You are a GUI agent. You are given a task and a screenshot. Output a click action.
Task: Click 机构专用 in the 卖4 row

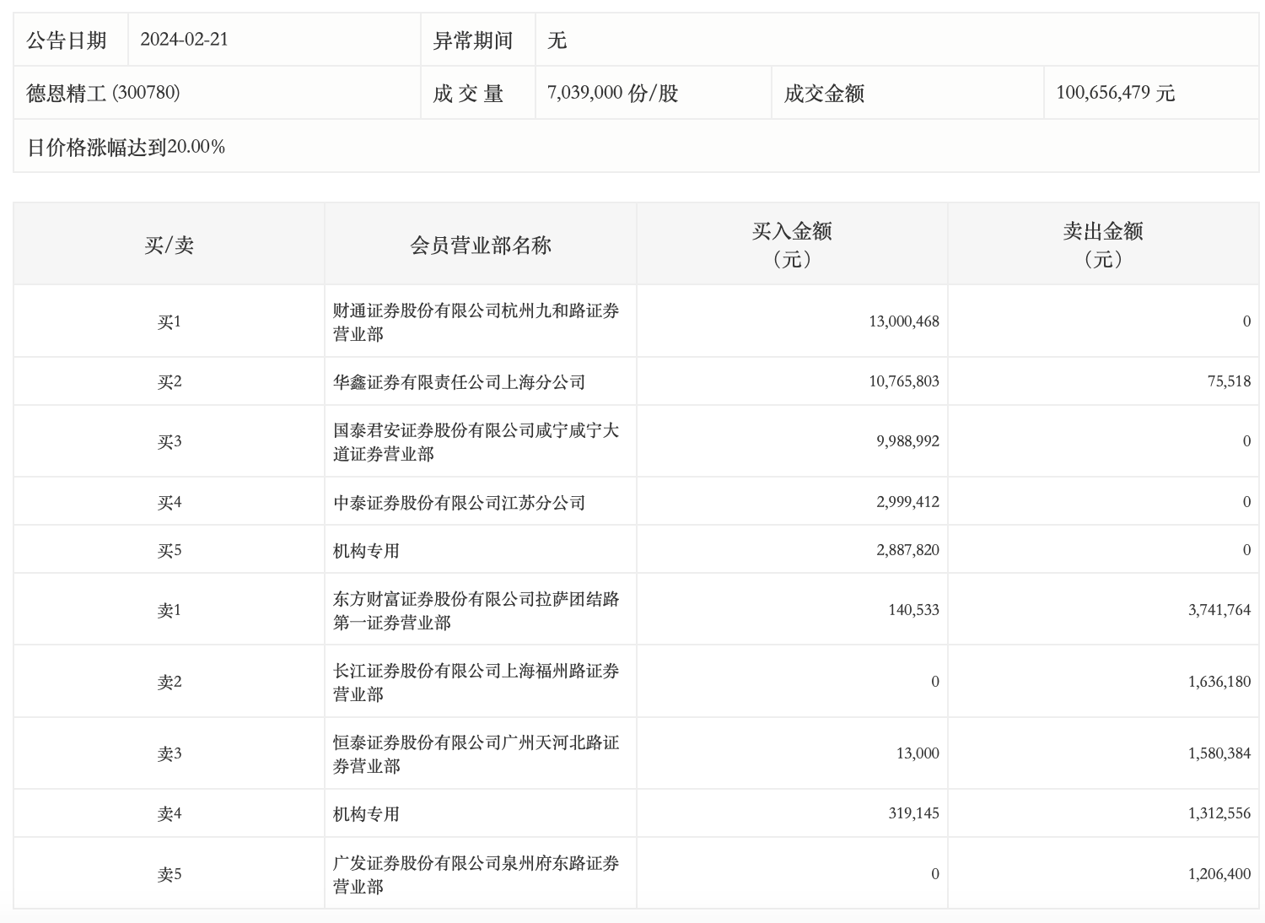[x=366, y=813]
